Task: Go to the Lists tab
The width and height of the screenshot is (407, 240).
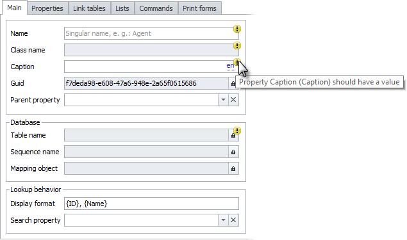Action: point(122,8)
